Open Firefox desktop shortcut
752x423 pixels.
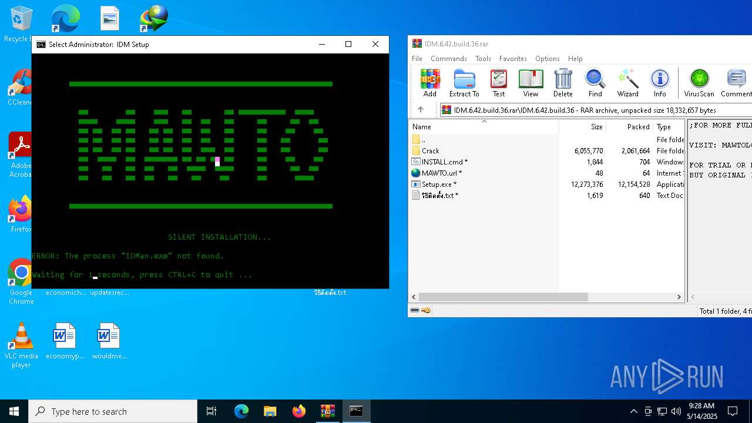point(21,214)
